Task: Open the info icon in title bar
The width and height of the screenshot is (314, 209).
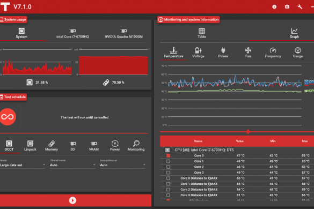Action: pos(274,7)
